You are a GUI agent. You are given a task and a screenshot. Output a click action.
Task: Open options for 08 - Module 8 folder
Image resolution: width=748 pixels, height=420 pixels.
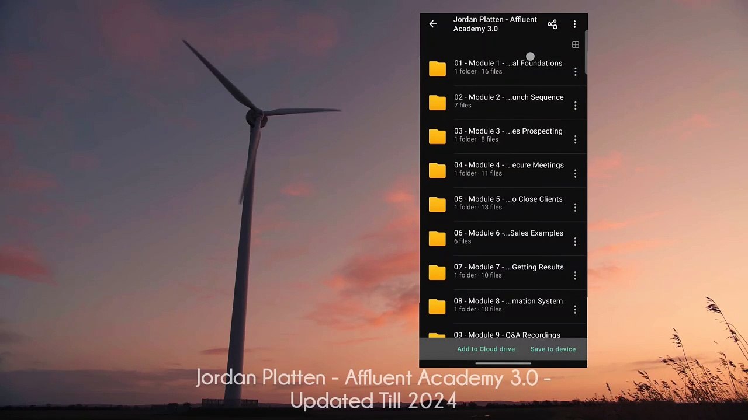575,309
